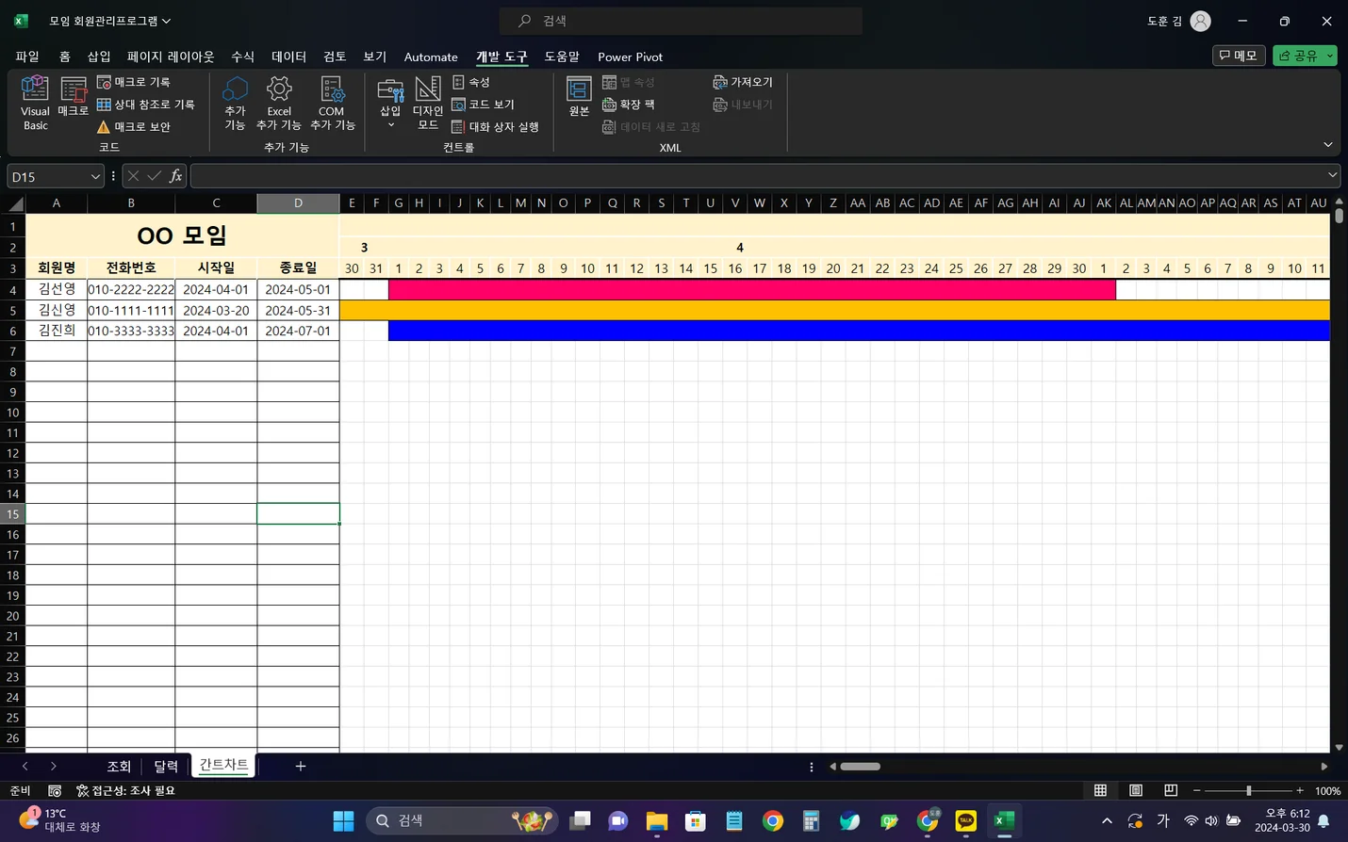Open the 매크로 macros list
This screenshot has height=842, width=1348.
pyautogui.click(x=73, y=98)
